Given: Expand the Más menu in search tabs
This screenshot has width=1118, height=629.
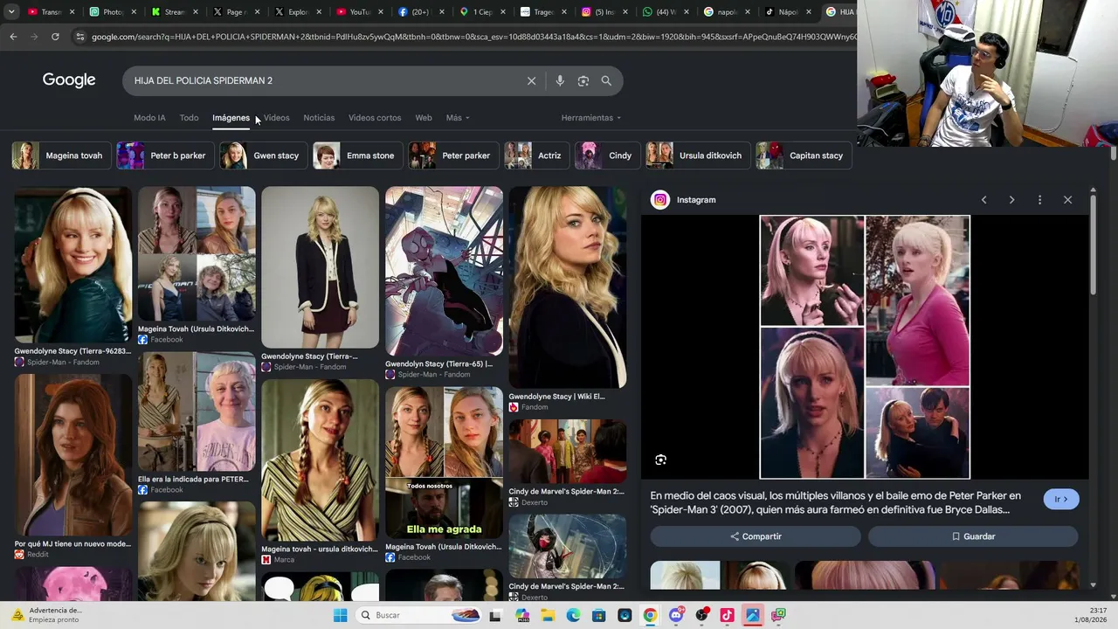Looking at the screenshot, I should [458, 118].
